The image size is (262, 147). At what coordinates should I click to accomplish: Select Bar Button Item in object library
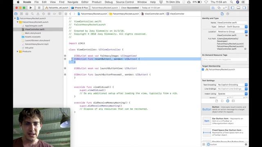(225, 121)
